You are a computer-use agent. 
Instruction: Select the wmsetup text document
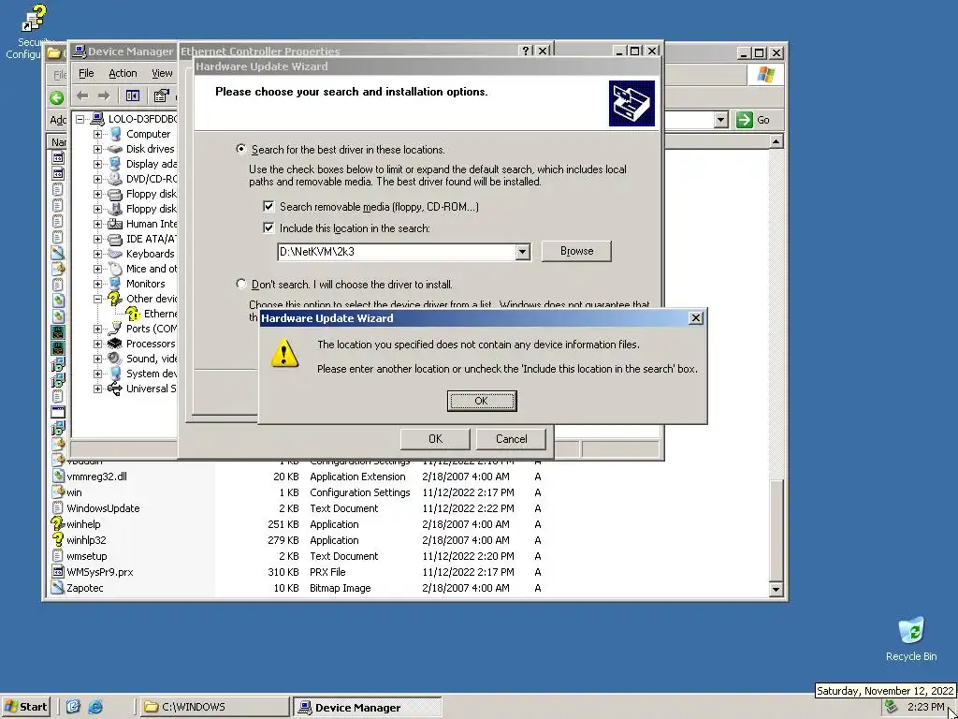click(87, 556)
